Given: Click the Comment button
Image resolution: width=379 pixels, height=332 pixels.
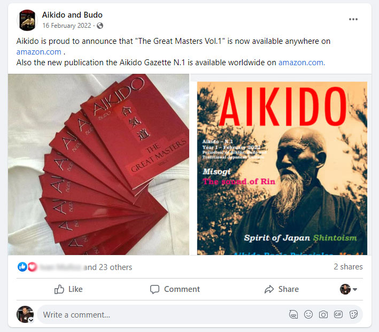Looking at the screenshot, I should pos(175,289).
